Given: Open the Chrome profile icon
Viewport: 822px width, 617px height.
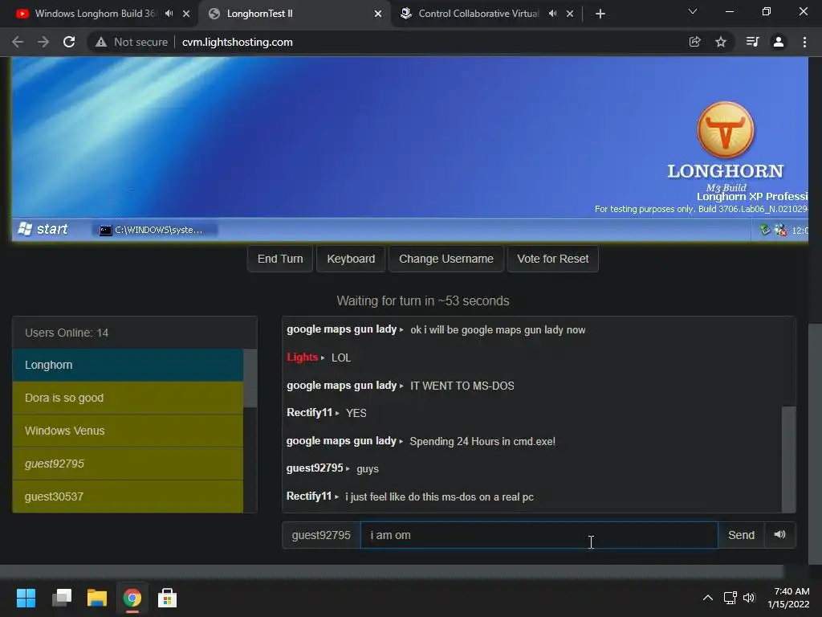Looking at the screenshot, I should [x=779, y=42].
